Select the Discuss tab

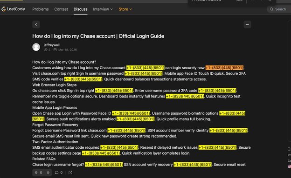click(80, 9)
